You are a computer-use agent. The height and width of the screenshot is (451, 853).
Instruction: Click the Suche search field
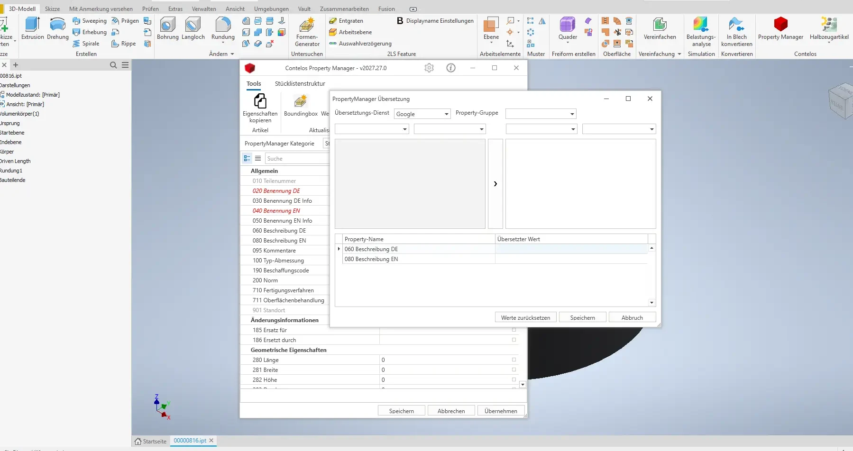[297, 158]
